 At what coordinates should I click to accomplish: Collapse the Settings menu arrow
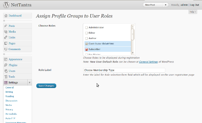[x=30, y=83]
